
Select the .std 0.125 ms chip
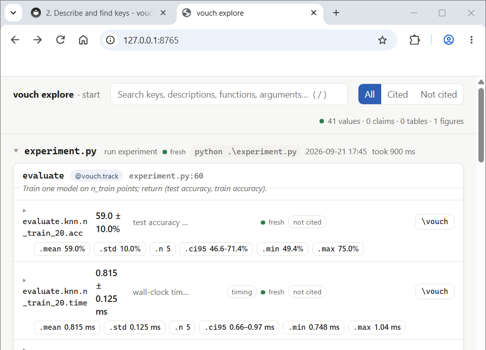click(135, 327)
